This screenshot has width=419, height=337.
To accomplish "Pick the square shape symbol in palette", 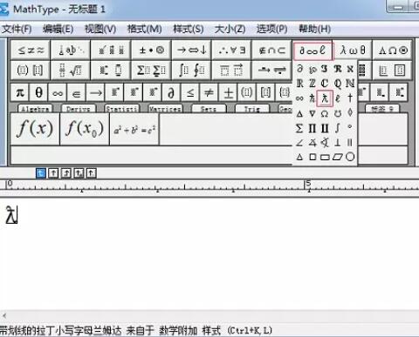I will pos(313,157).
